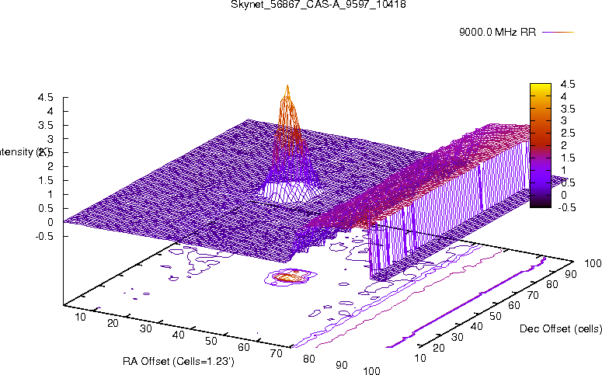
Task: Click the 50 tick on the Dec Offset axis
Action: (x=496, y=316)
